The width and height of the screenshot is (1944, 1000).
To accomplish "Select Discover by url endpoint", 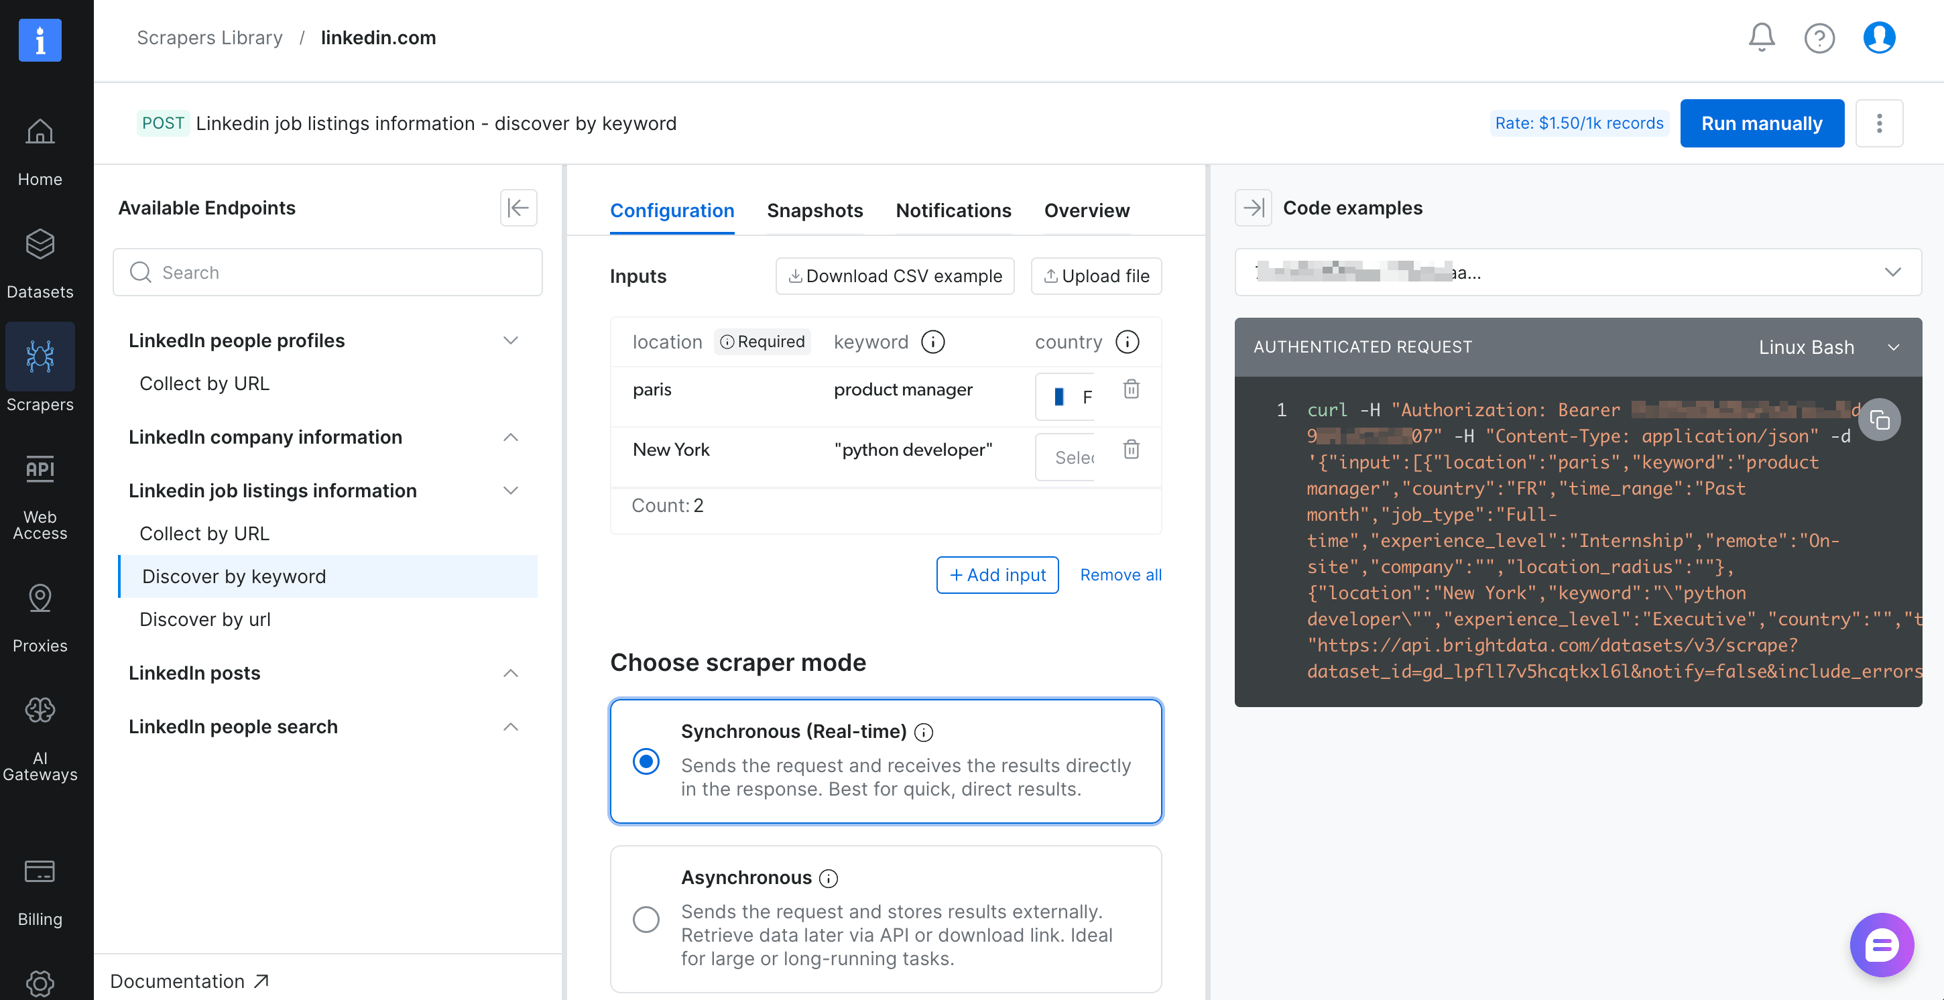I will point(205,619).
